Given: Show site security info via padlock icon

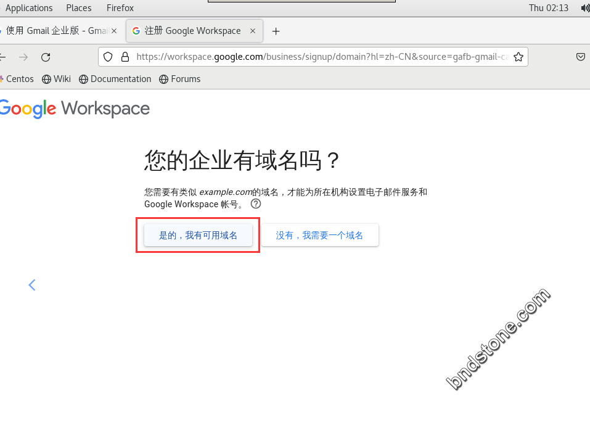Looking at the screenshot, I should click(x=125, y=57).
